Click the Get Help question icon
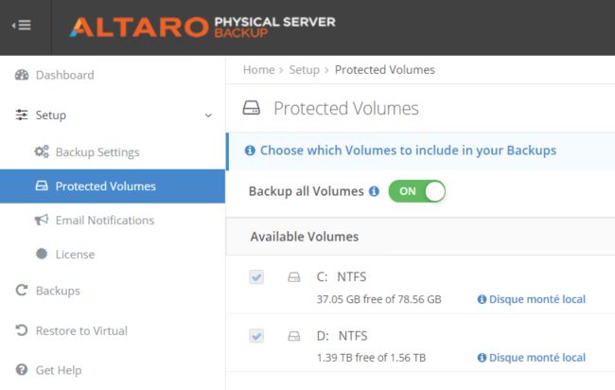 coord(22,371)
